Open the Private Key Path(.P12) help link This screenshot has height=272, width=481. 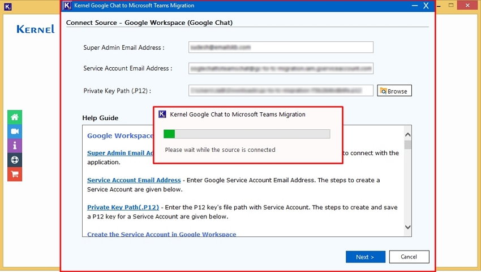click(123, 208)
